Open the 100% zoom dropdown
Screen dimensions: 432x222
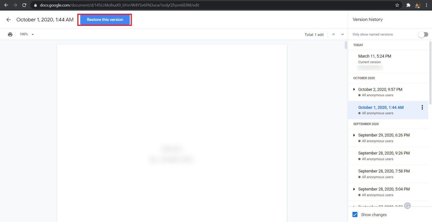(x=27, y=35)
